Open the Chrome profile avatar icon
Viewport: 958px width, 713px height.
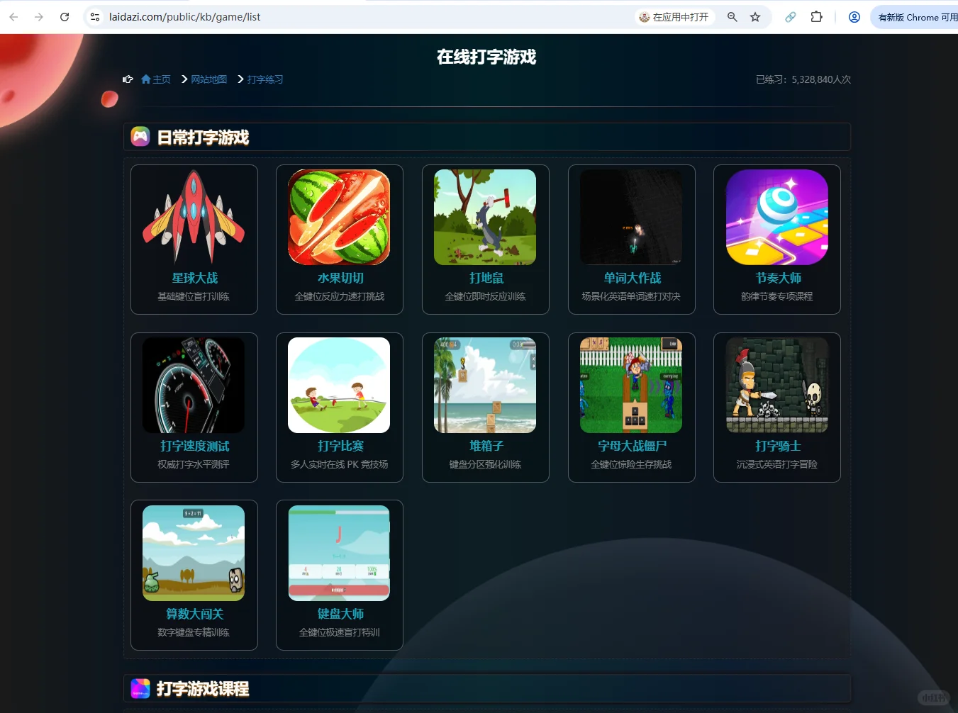pos(854,17)
